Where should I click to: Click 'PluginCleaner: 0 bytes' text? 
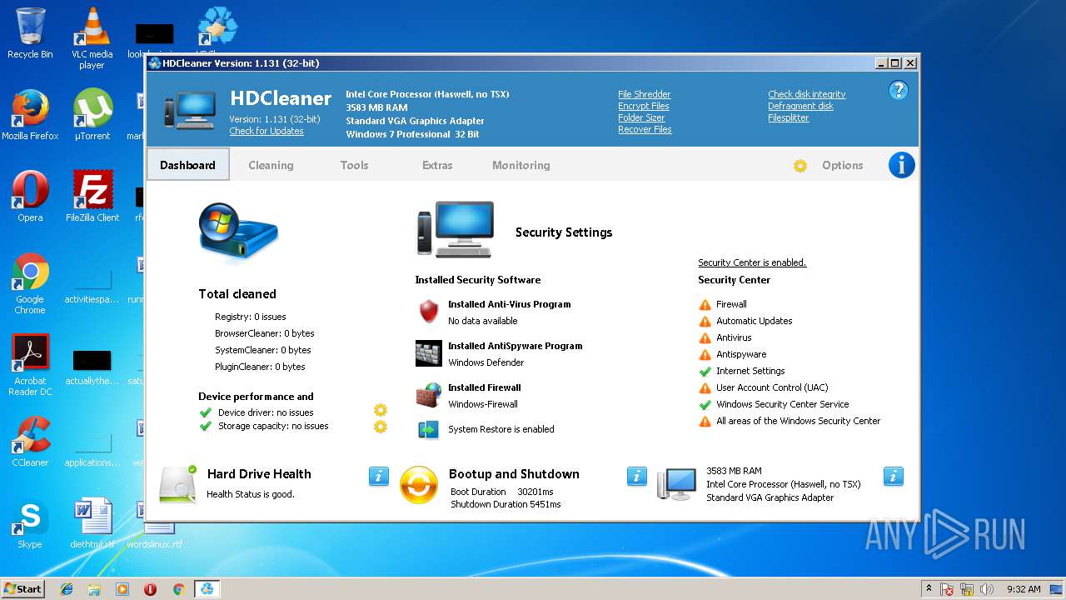(260, 367)
